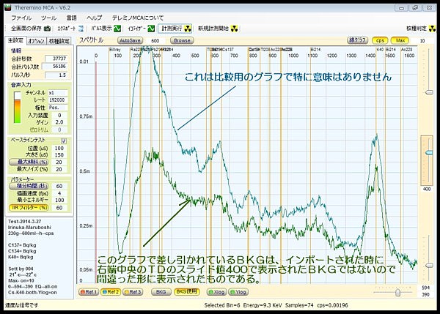Toggle the ベースラインテスト checkbox
The image size is (440, 314).
click(x=64, y=141)
